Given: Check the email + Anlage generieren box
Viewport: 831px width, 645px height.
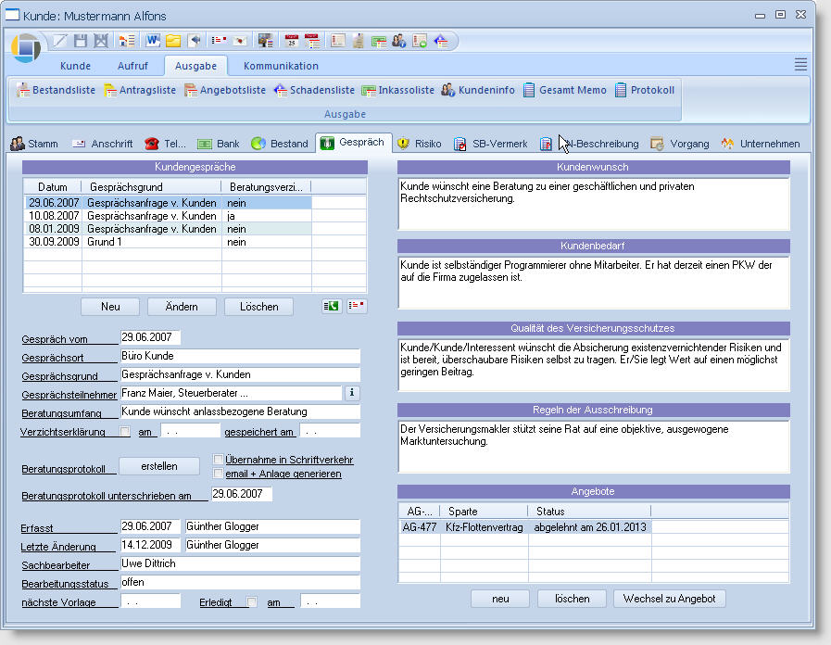Looking at the screenshot, I should (218, 474).
